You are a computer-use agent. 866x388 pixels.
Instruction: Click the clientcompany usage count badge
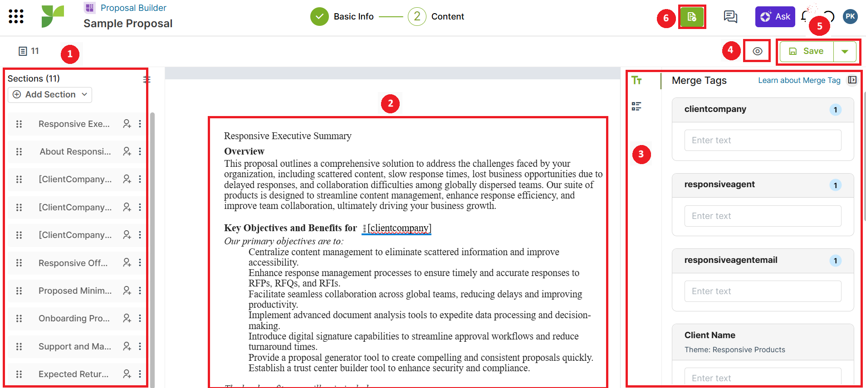[x=835, y=110]
